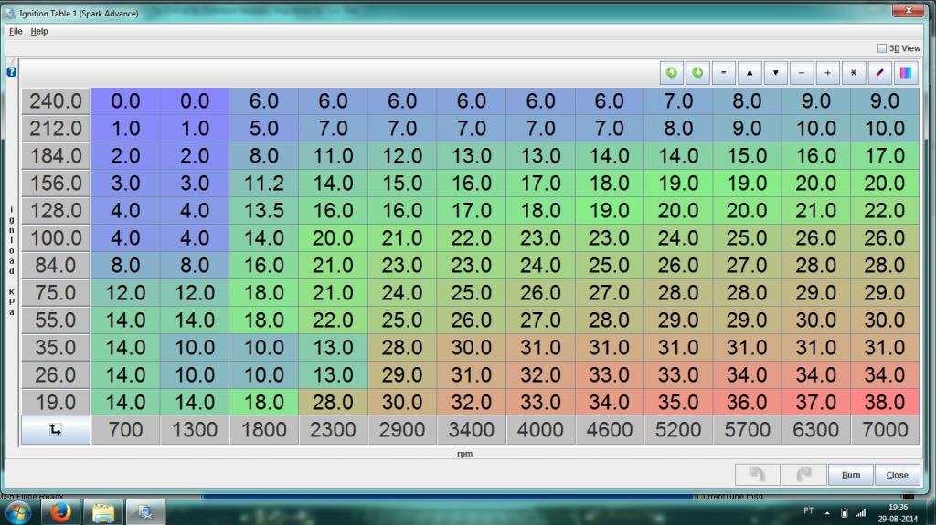Select the 37.0 cell
936x525 pixels.
point(816,403)
